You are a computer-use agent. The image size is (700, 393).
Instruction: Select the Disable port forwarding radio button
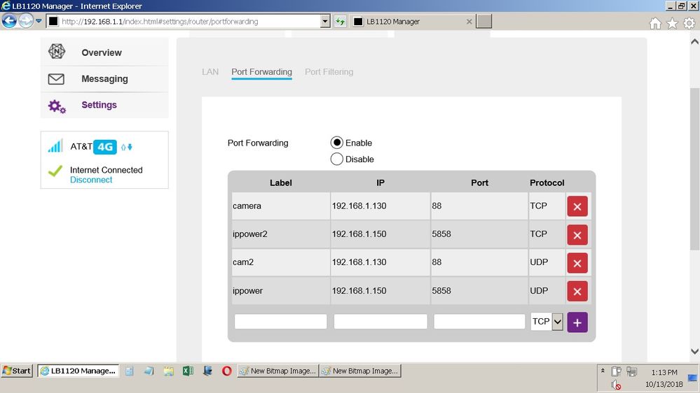click(x=336, y=159)
